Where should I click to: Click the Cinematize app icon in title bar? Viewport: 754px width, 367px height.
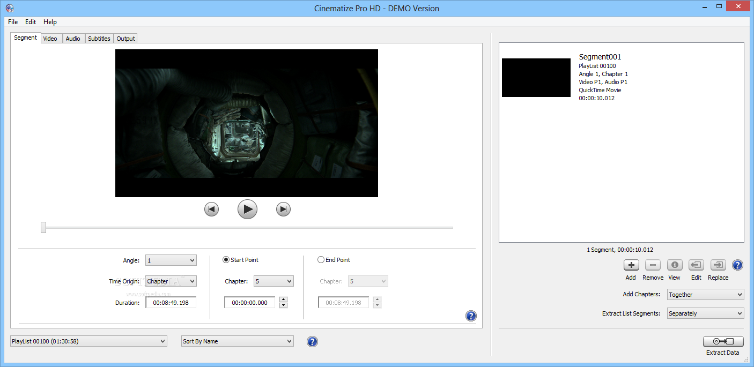click(x=10, y=8)
